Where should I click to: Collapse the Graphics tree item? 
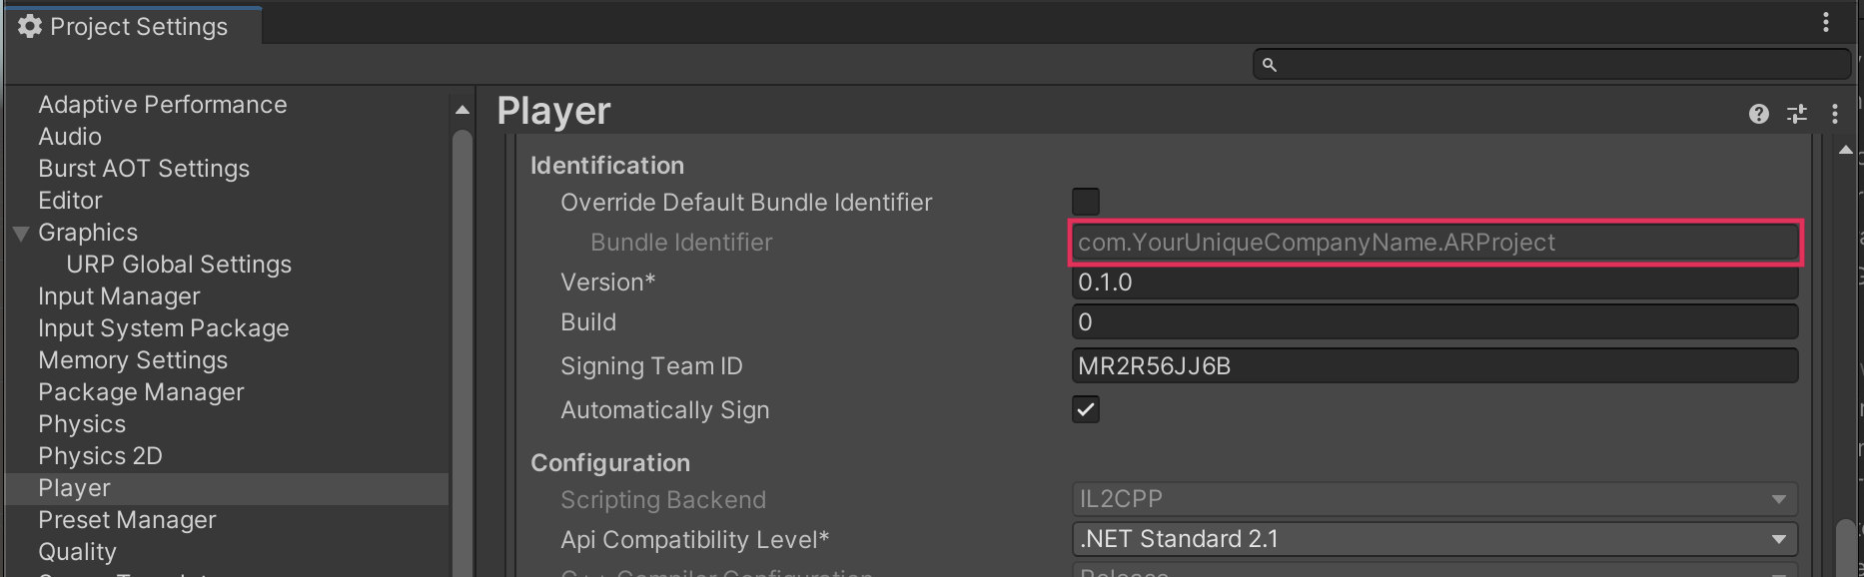[21, 233]
